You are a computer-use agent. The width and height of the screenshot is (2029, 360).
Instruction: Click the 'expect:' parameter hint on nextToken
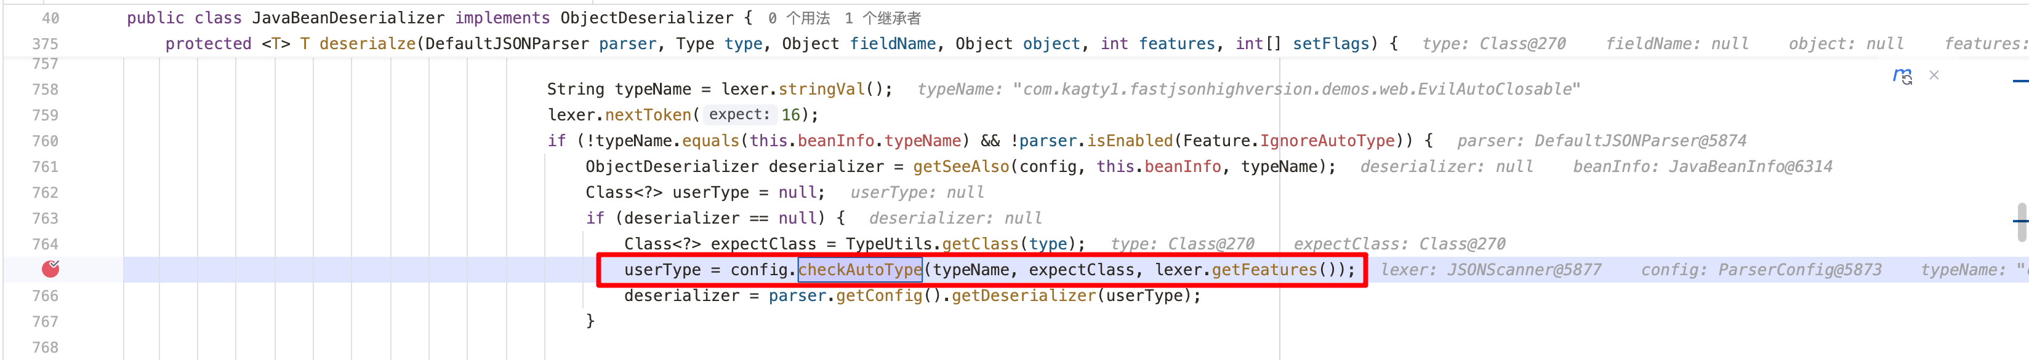point(739,115)
